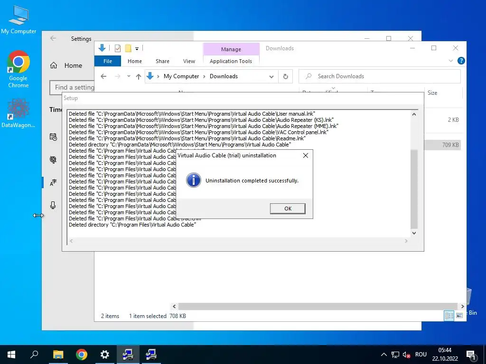This screenshot has width=486, height=364.
Task: Switch to first Setup installer taskbar icon
Action: pos(128,355)
